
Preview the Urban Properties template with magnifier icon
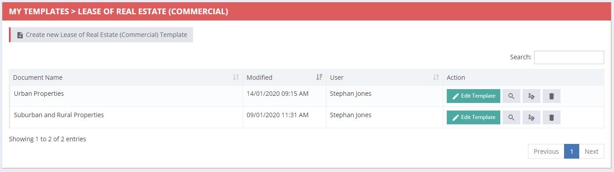coord(511,96)
